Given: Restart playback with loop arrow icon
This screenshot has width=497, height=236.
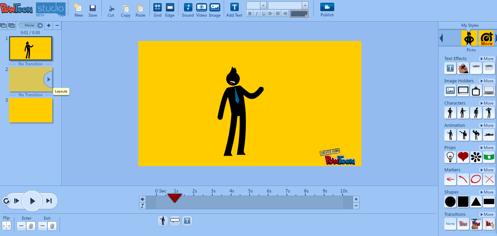Looking at the screenshot, I should tap(6, 201).
